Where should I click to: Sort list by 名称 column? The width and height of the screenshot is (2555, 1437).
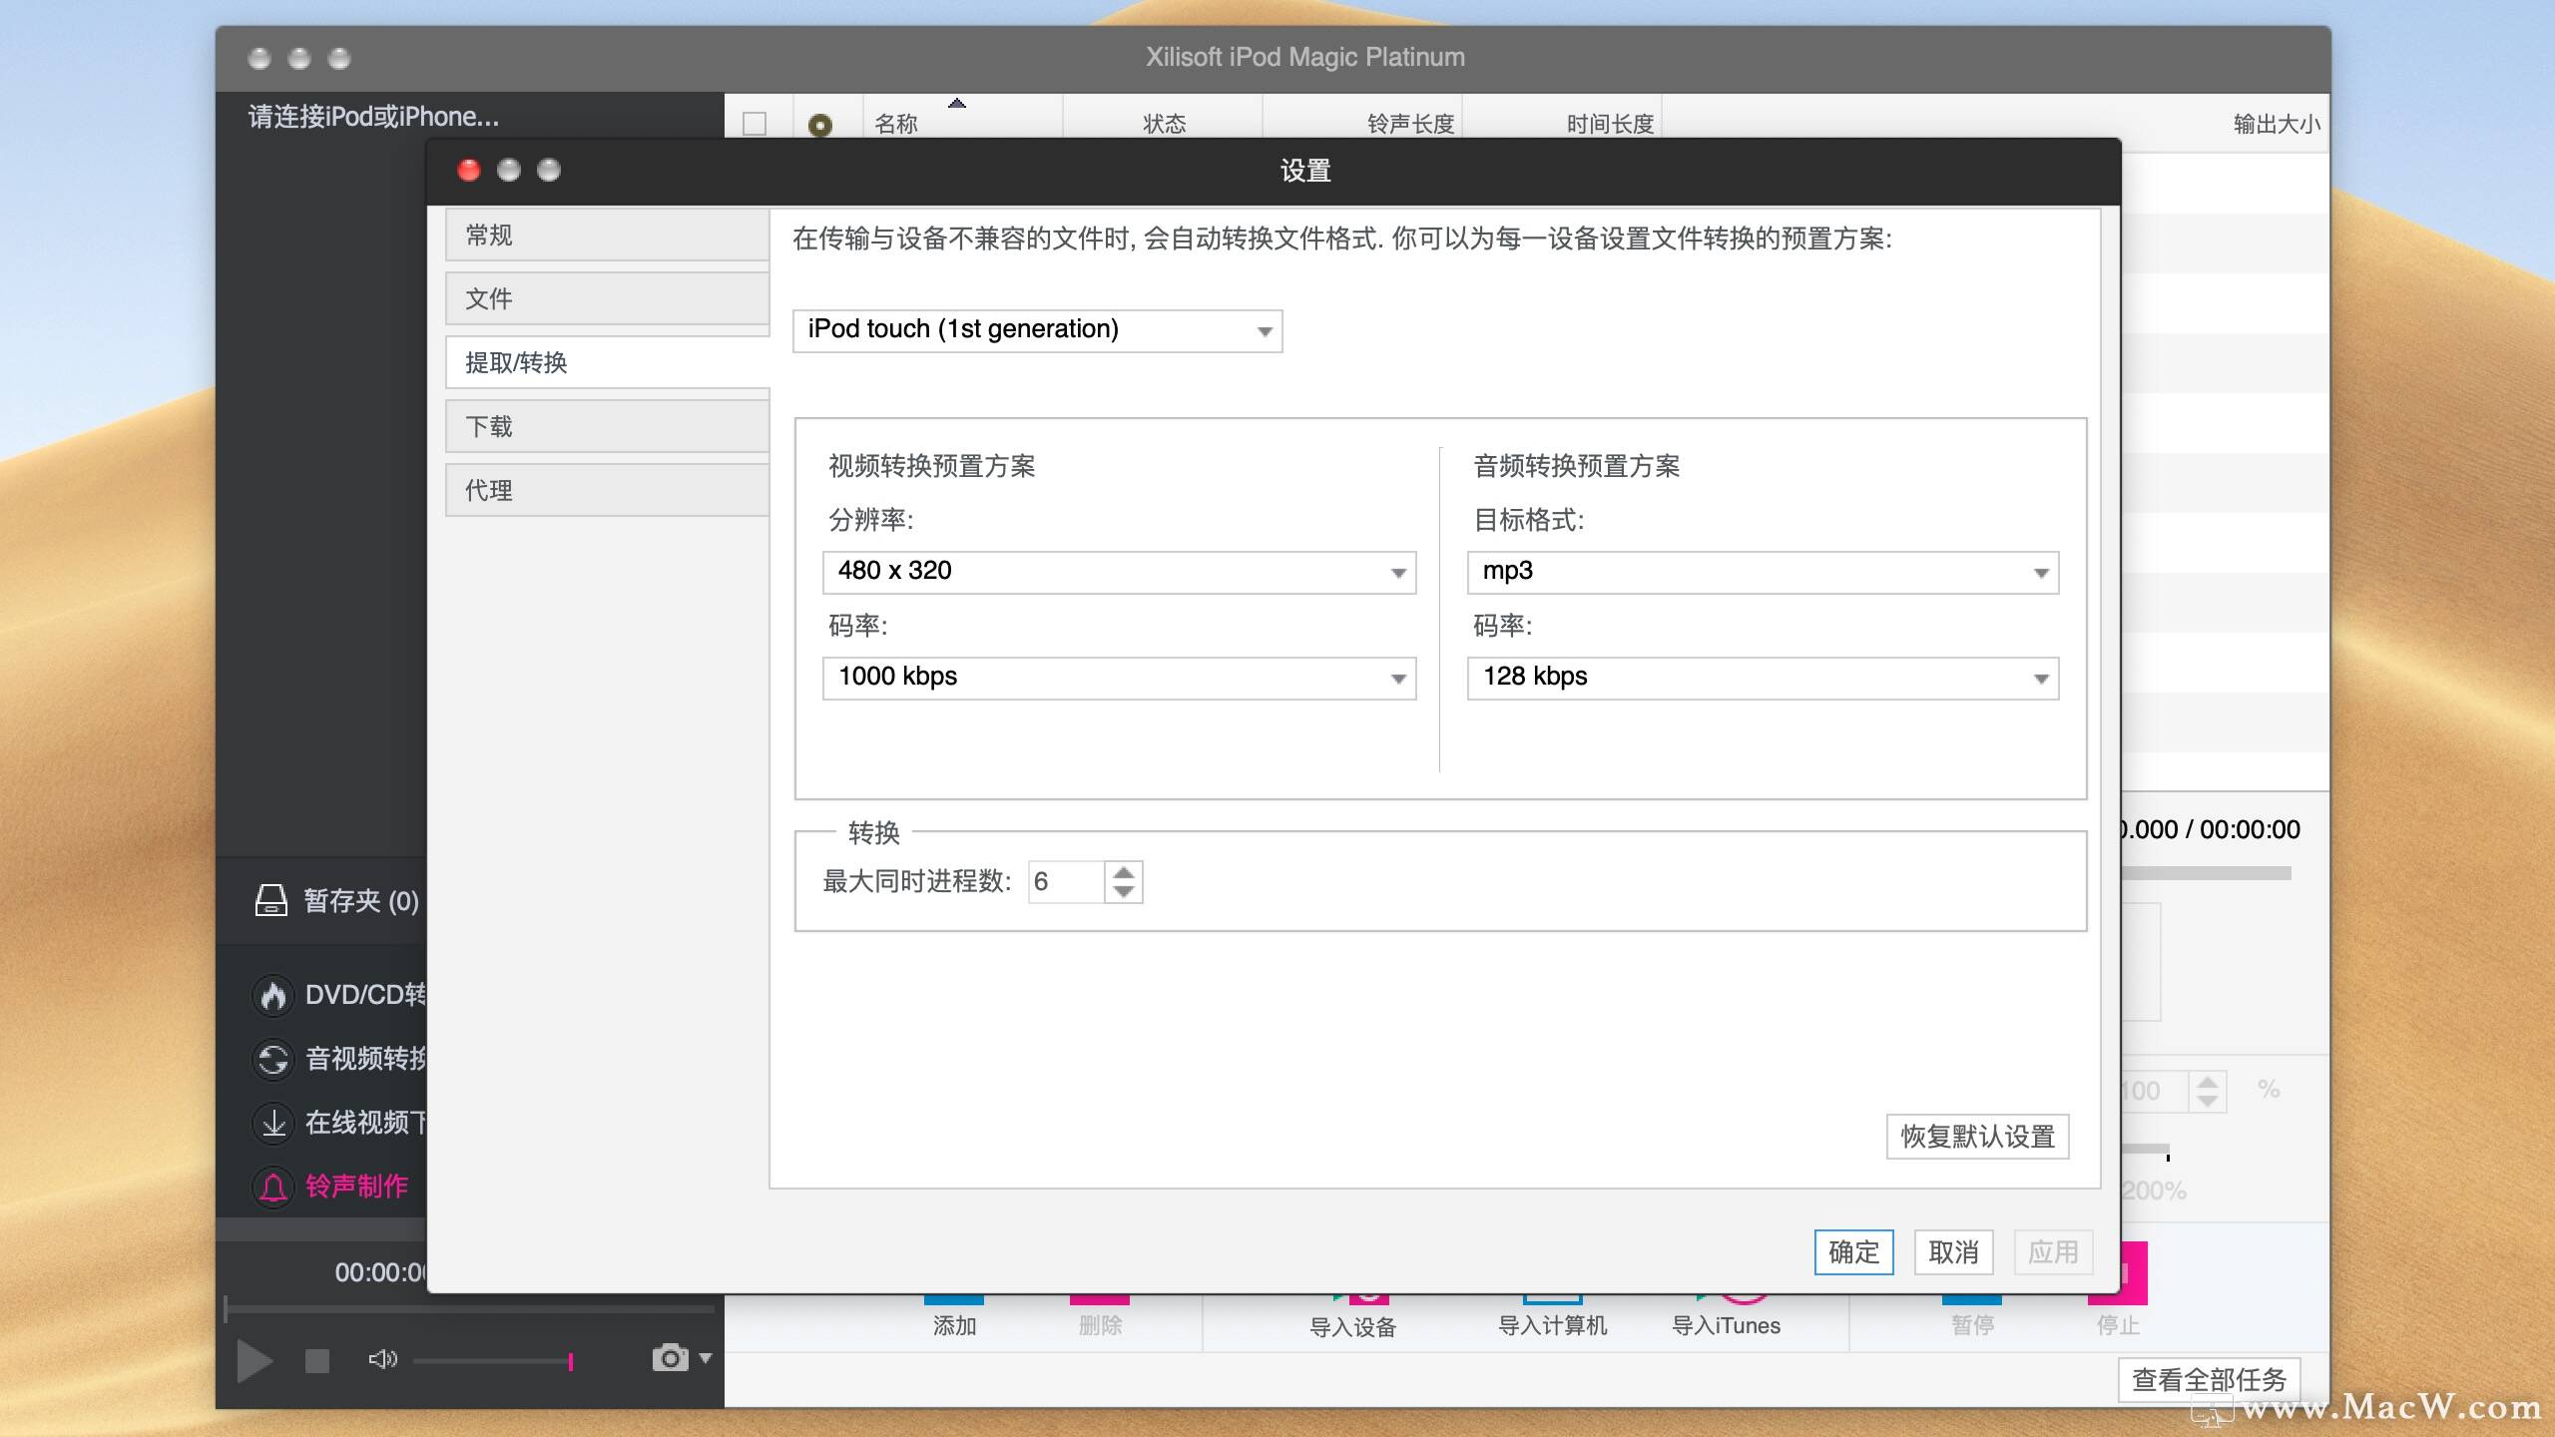tap(963, 123)
